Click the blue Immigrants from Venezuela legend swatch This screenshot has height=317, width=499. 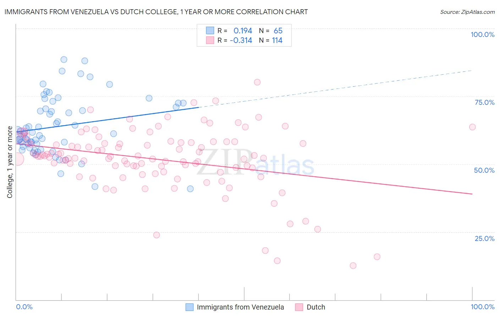(190, 307)
